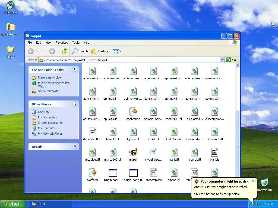Screen dimensions: 278x208
Task: Open the File menu
Action: click(30, 43)
